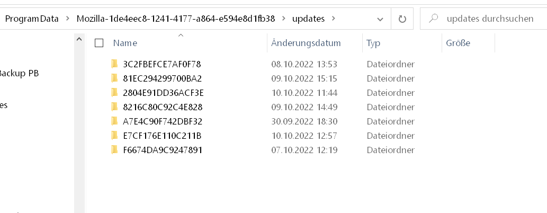Expand the chevron after the ProgramData breadcrumb
The image size is (547, 213).
pos(67,19)
